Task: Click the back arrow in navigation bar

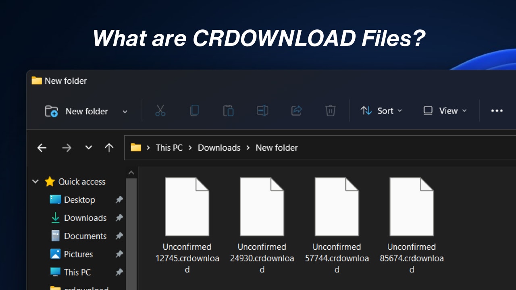Action: point(42,147)
